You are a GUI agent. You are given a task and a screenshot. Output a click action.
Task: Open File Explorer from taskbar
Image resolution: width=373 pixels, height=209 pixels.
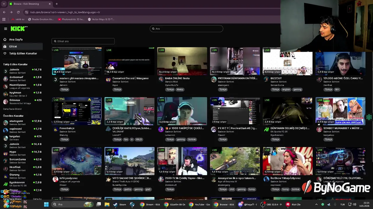(x=107, y=204)
